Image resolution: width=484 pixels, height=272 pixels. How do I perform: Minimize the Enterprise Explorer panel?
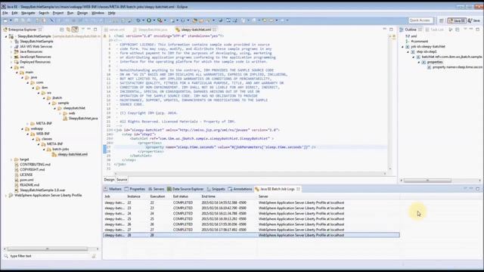(89, 29)
